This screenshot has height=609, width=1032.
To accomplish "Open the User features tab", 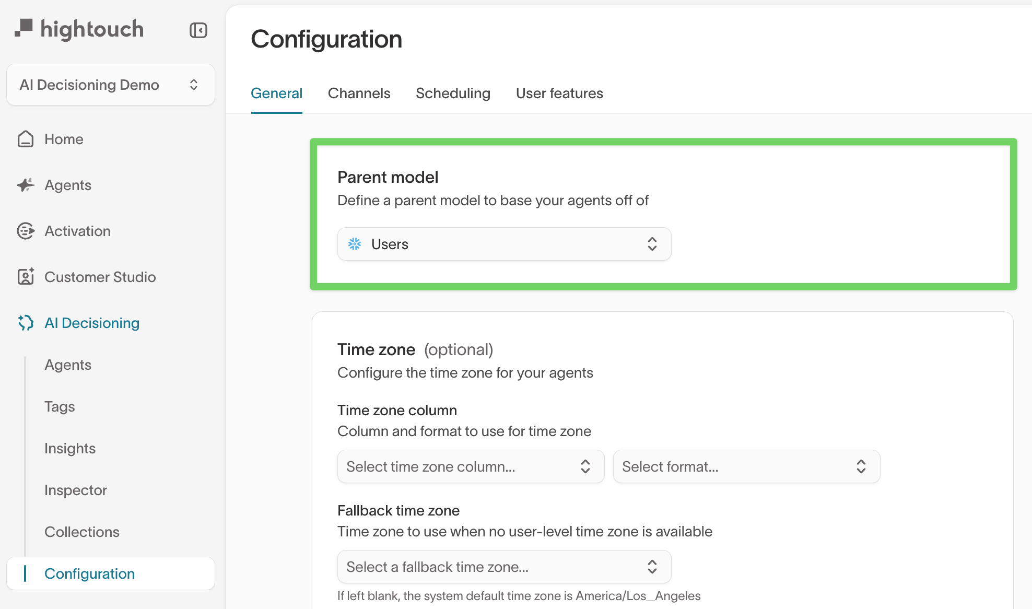I will pos(559,93).
